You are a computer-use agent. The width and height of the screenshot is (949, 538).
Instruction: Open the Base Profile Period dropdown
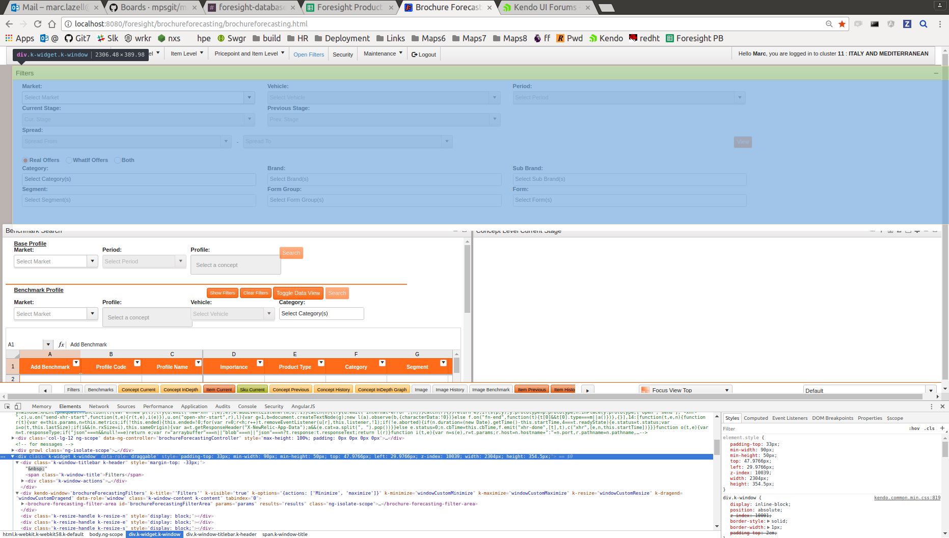(x=180, y=261)
